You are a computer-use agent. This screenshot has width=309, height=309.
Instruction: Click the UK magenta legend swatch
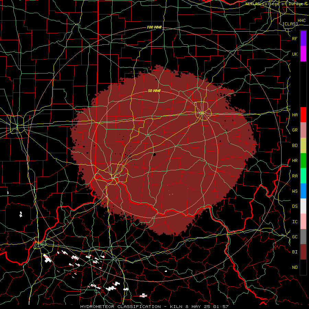(303, 54)
